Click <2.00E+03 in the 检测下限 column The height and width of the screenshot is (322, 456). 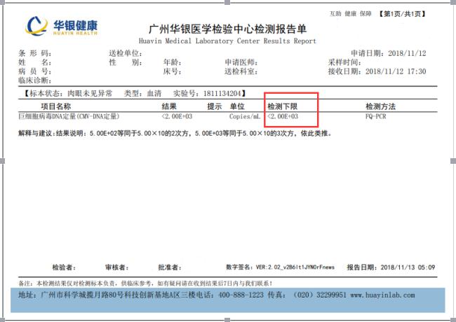283,117
